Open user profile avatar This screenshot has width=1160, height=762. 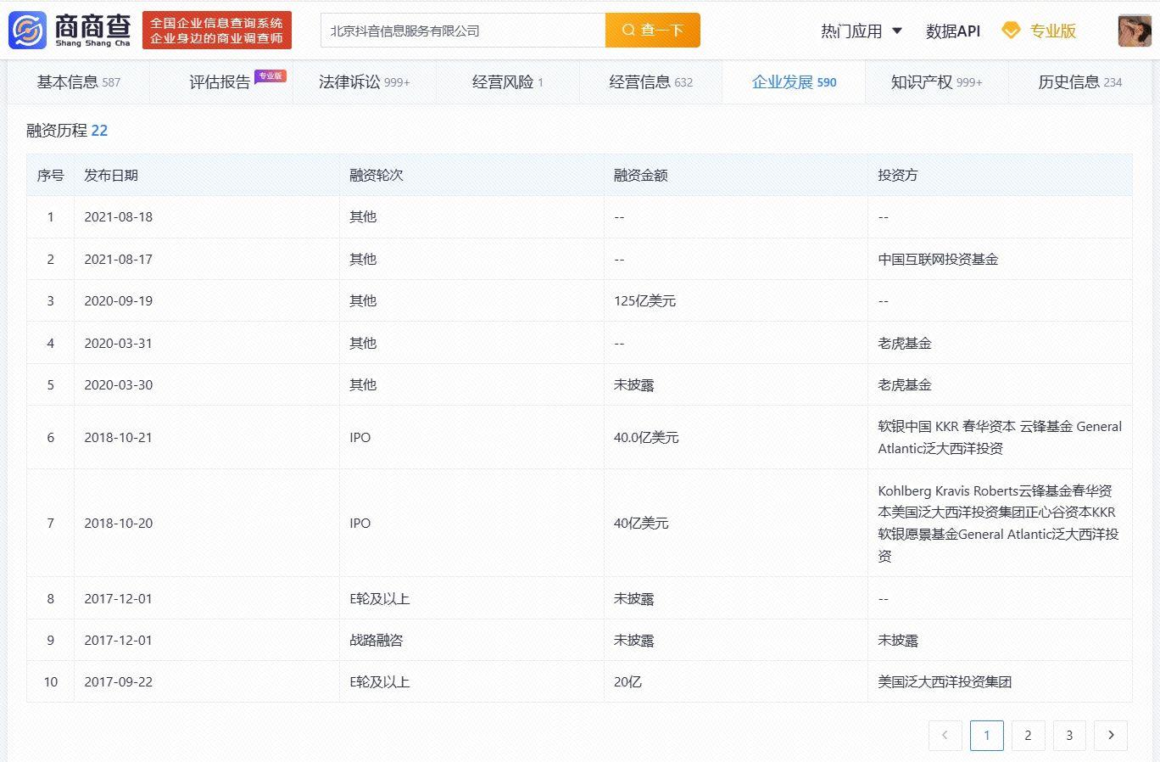(1134, 29)
